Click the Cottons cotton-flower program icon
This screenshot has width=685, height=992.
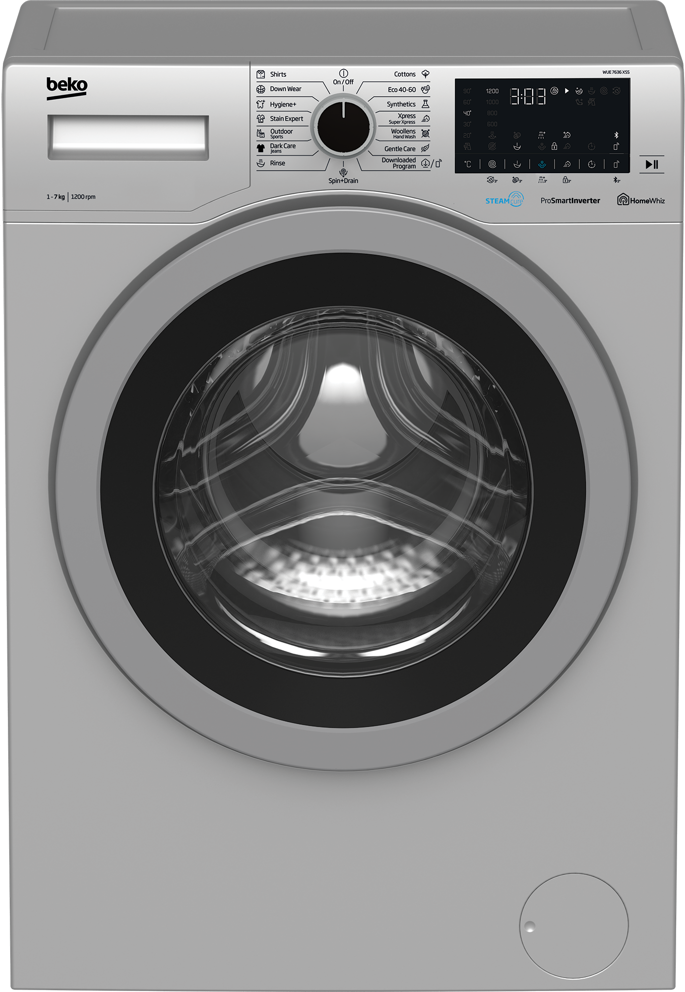point(425,74)
